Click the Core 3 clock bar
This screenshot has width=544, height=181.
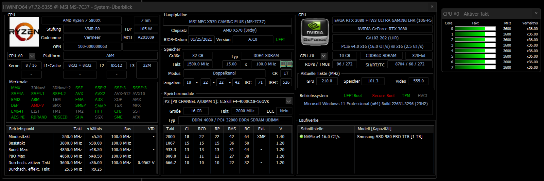coord(475,45)
